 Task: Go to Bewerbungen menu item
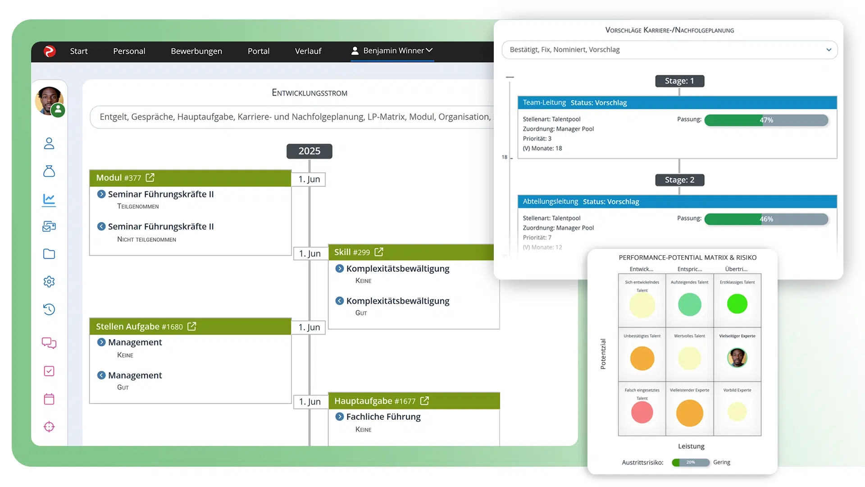click(x=196, y=51)
